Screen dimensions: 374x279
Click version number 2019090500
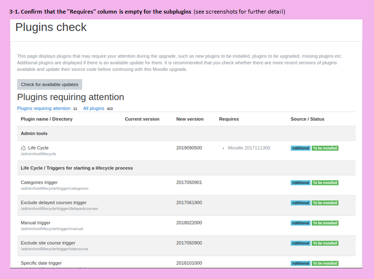189,148
